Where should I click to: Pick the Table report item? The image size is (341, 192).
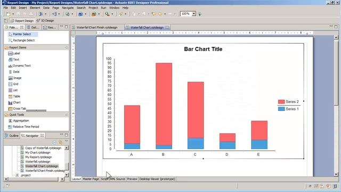click(14, 96)
